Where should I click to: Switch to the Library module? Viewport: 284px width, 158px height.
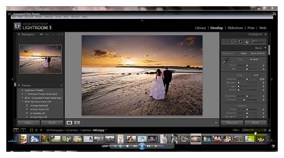(200, 28)
